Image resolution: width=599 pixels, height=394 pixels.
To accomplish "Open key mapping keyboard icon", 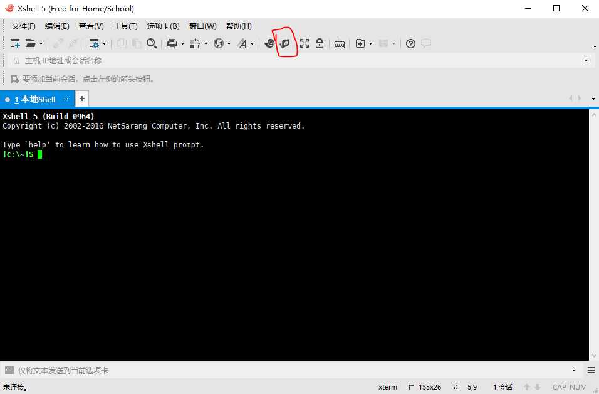I will tap(339, 44).
